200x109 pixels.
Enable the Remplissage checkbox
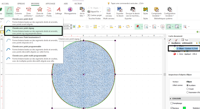coord(171,103)
